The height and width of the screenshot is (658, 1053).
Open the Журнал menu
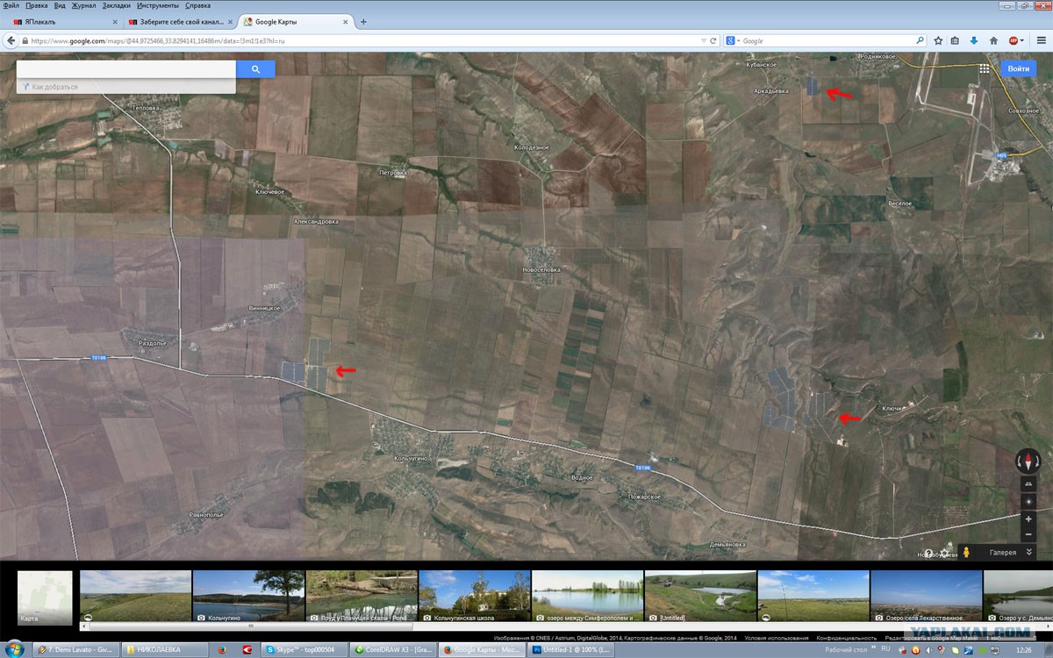(x=84, y=5)
